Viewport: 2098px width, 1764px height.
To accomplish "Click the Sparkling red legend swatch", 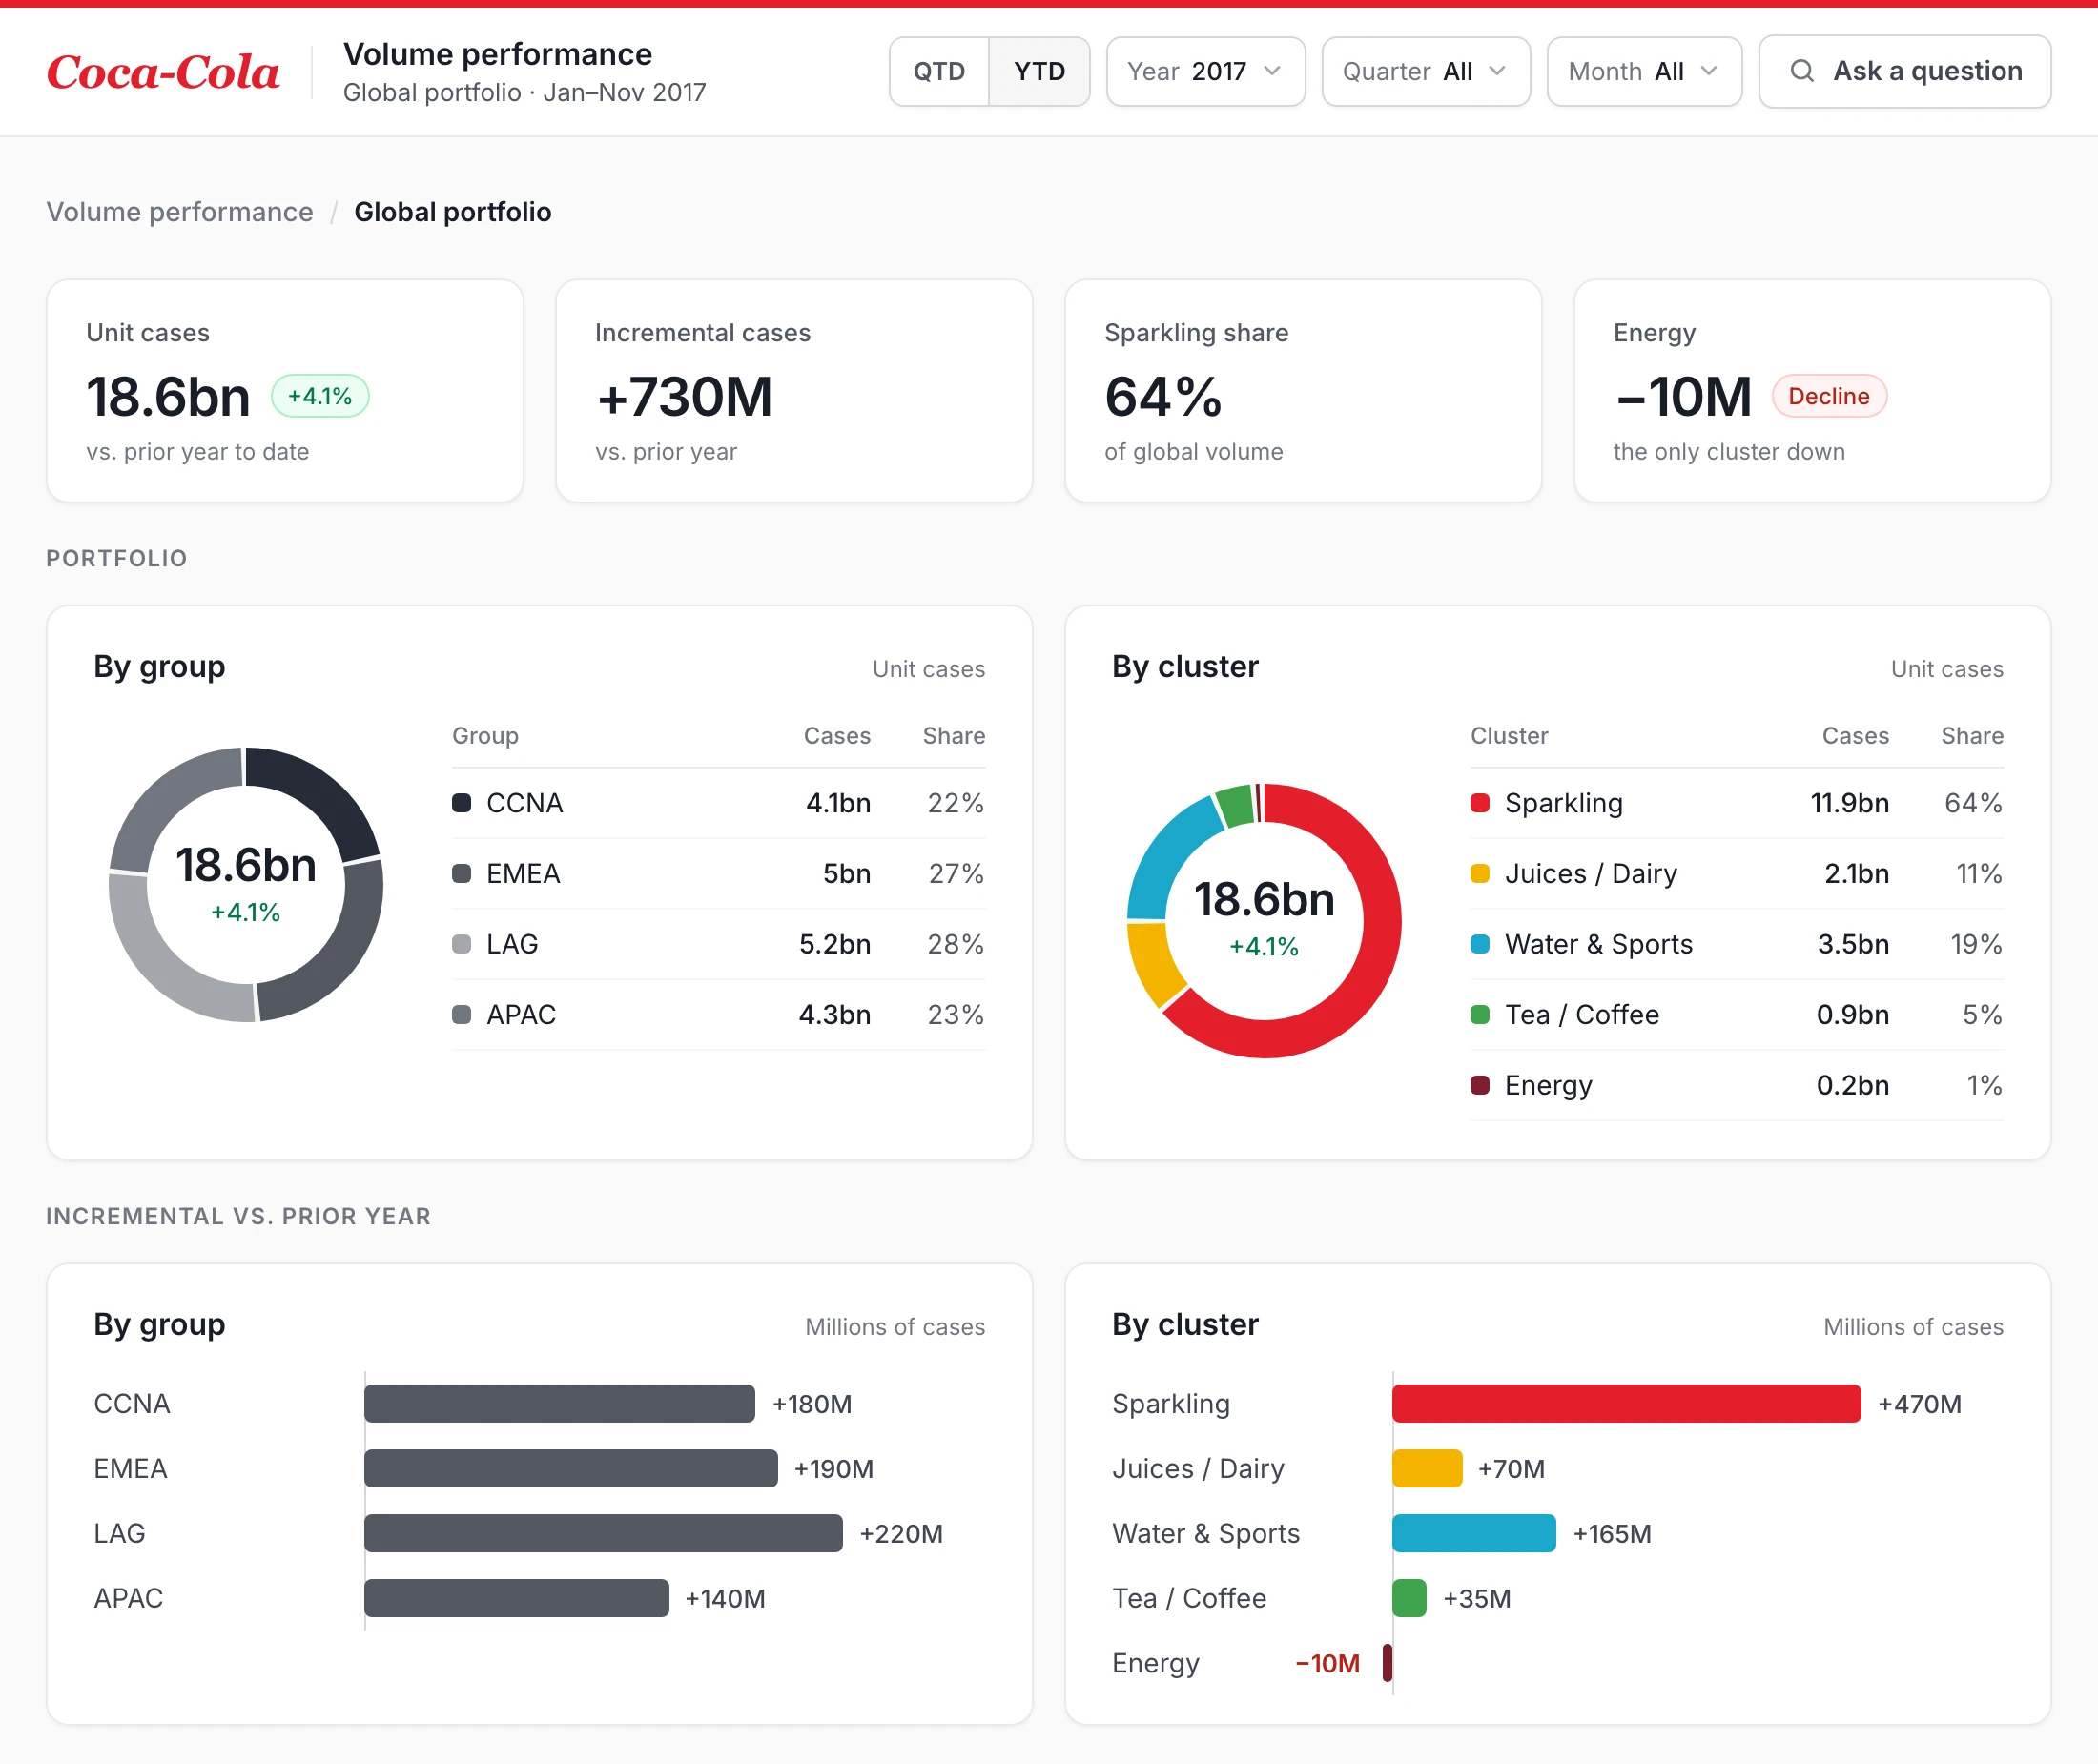I will click(x=1480, y=803).
